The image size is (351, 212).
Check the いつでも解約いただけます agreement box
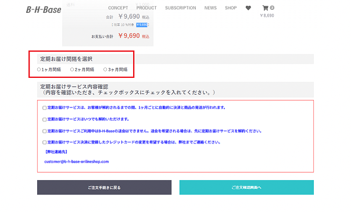44,120
